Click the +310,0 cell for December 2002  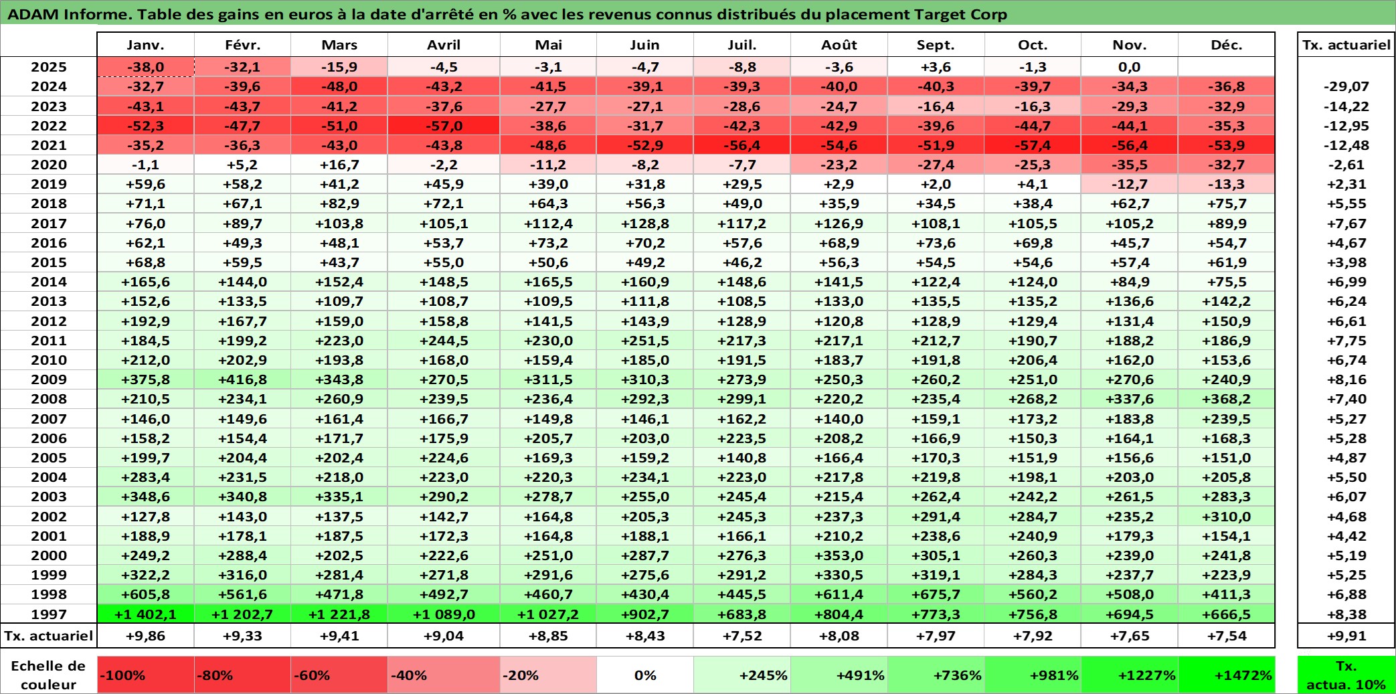pos(1227,517)
